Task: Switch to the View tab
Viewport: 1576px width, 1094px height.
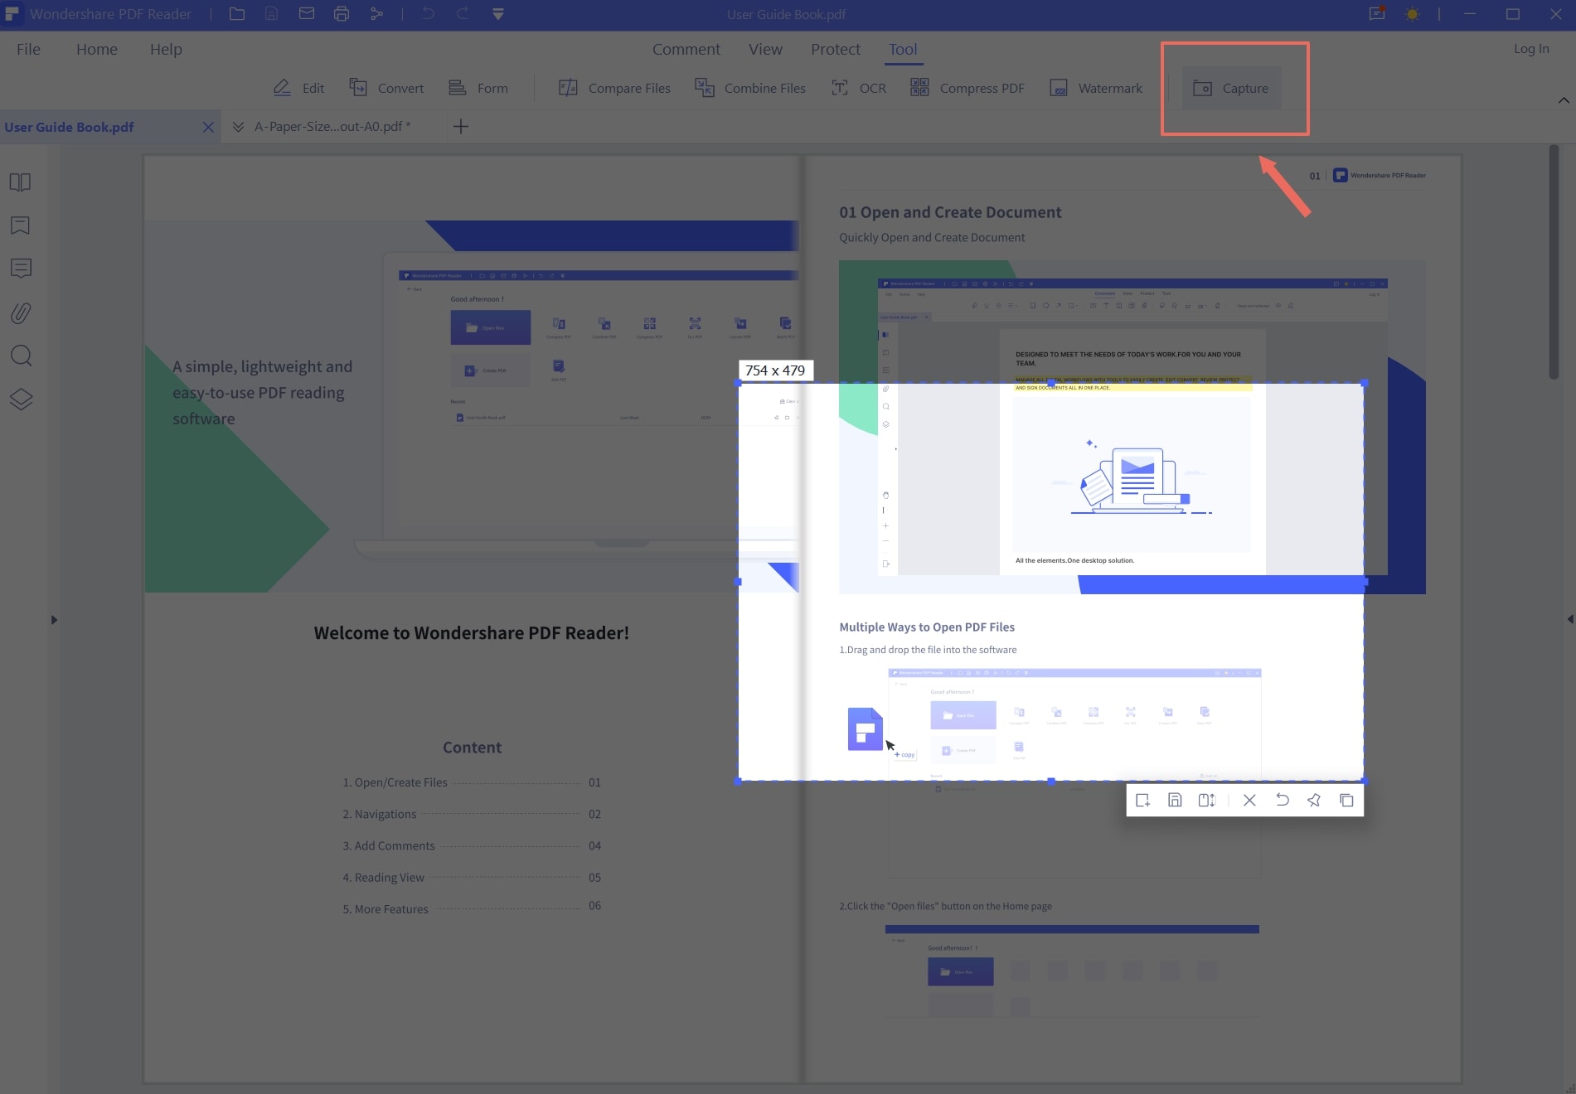Action: tap(765, 49)
